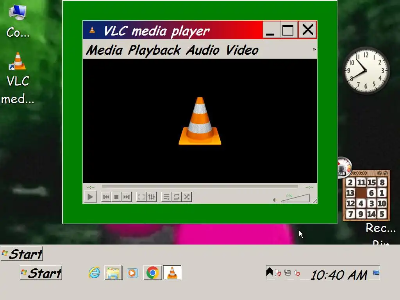This screenshot has width=400, height=300.
Task: Click the Show desktop icon beside the clock
Action: (376, 273)
